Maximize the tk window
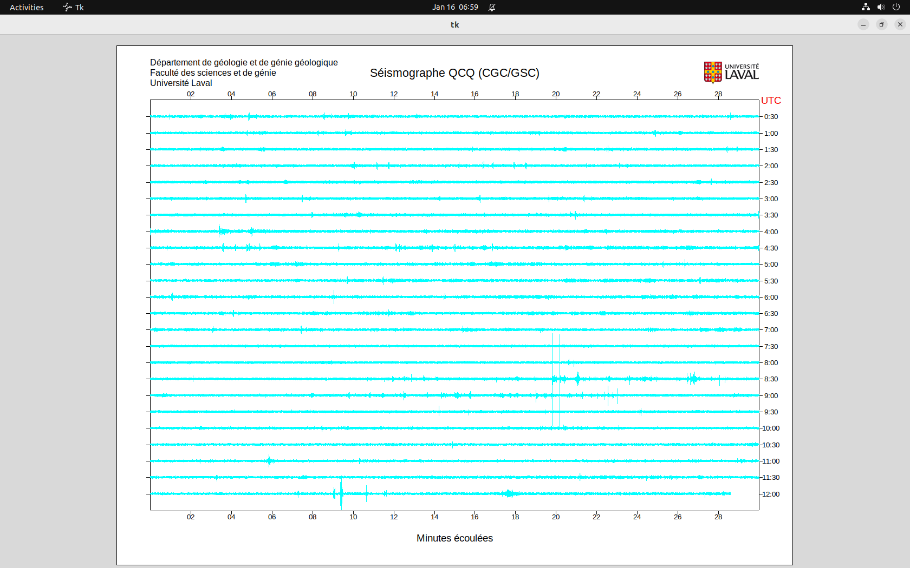Viewport: 910px width, 568px height. click(x=882, y=24)
